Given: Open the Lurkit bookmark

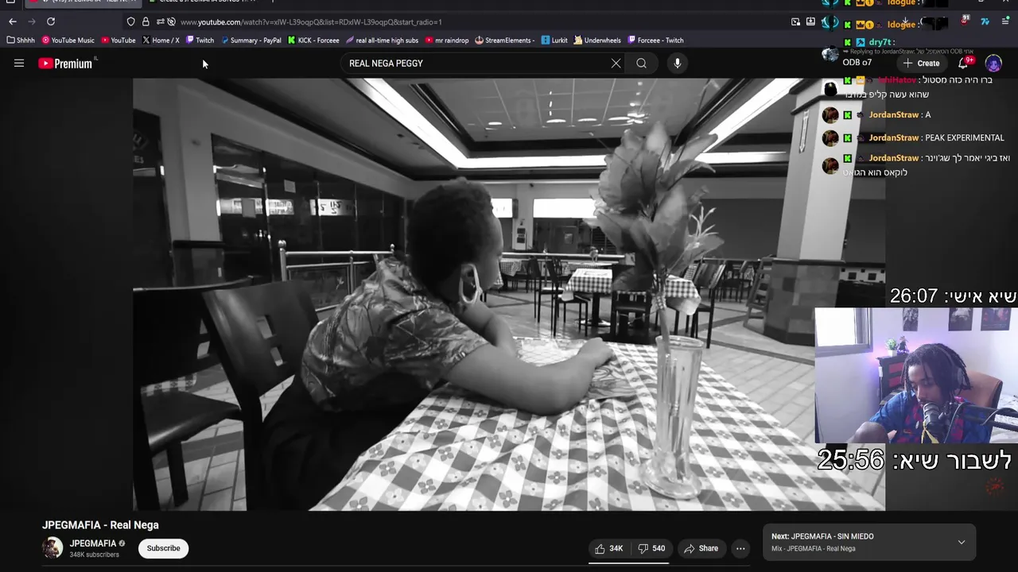Looking at the screenshot, I should 554,41.
